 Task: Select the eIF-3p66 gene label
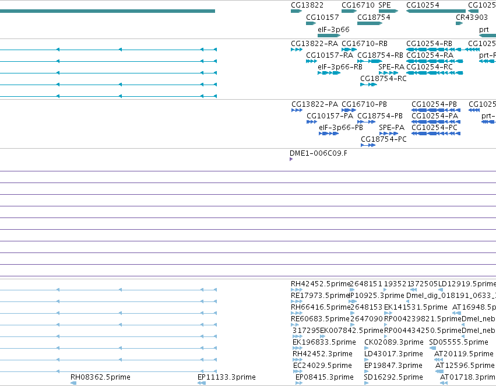tap(333, 29)
